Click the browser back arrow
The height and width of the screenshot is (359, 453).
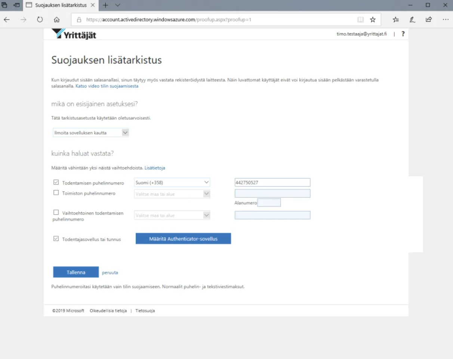point(7,19)
